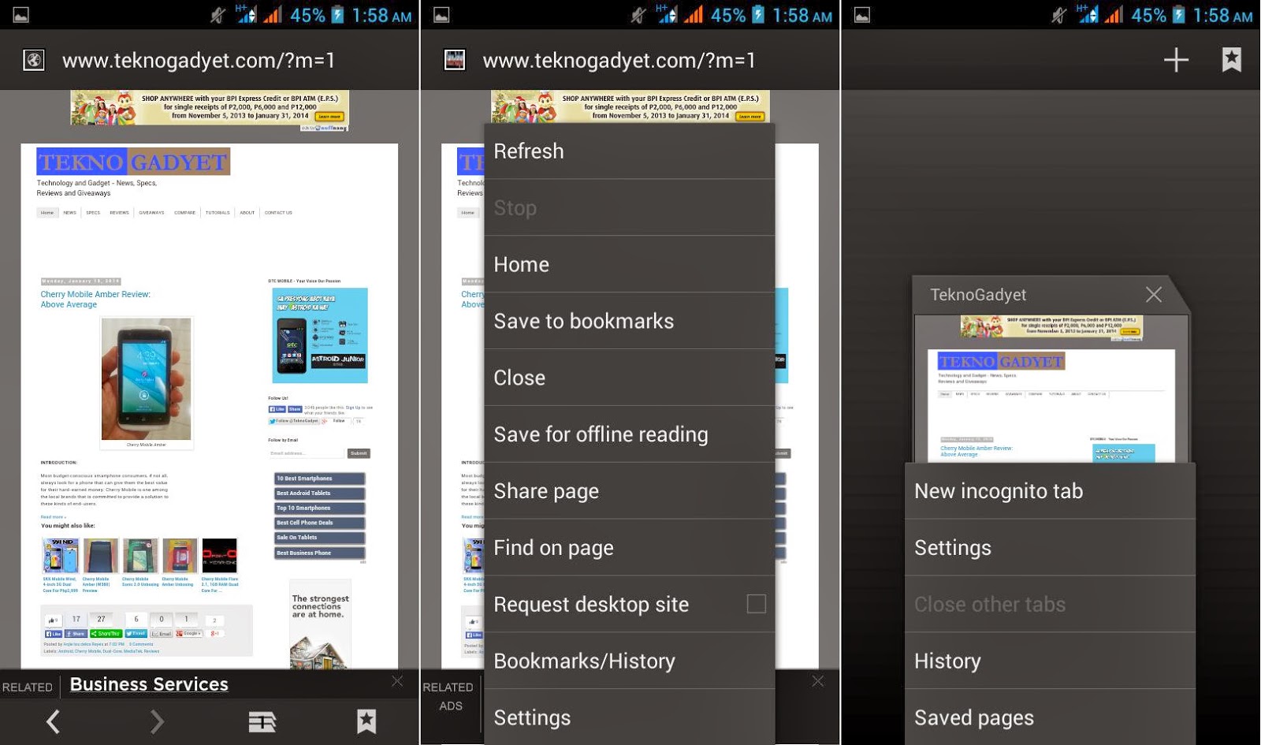Tick the Request desktop site checkbox

point(756,604)
